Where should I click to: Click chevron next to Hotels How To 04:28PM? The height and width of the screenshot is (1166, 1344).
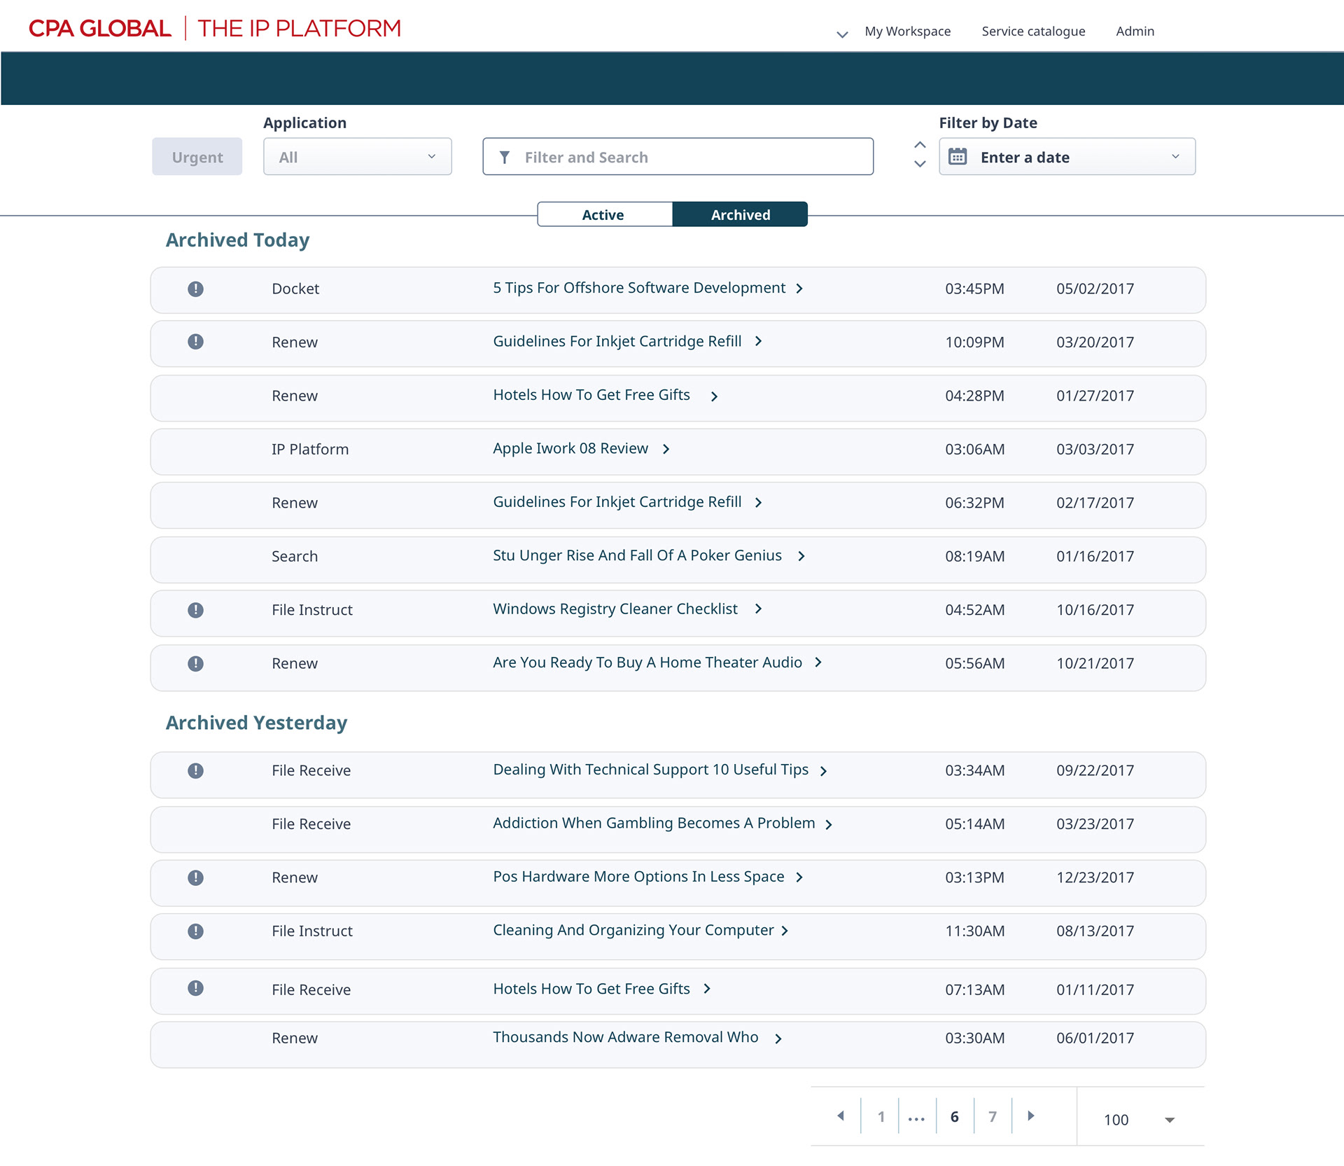coord(714,396)
